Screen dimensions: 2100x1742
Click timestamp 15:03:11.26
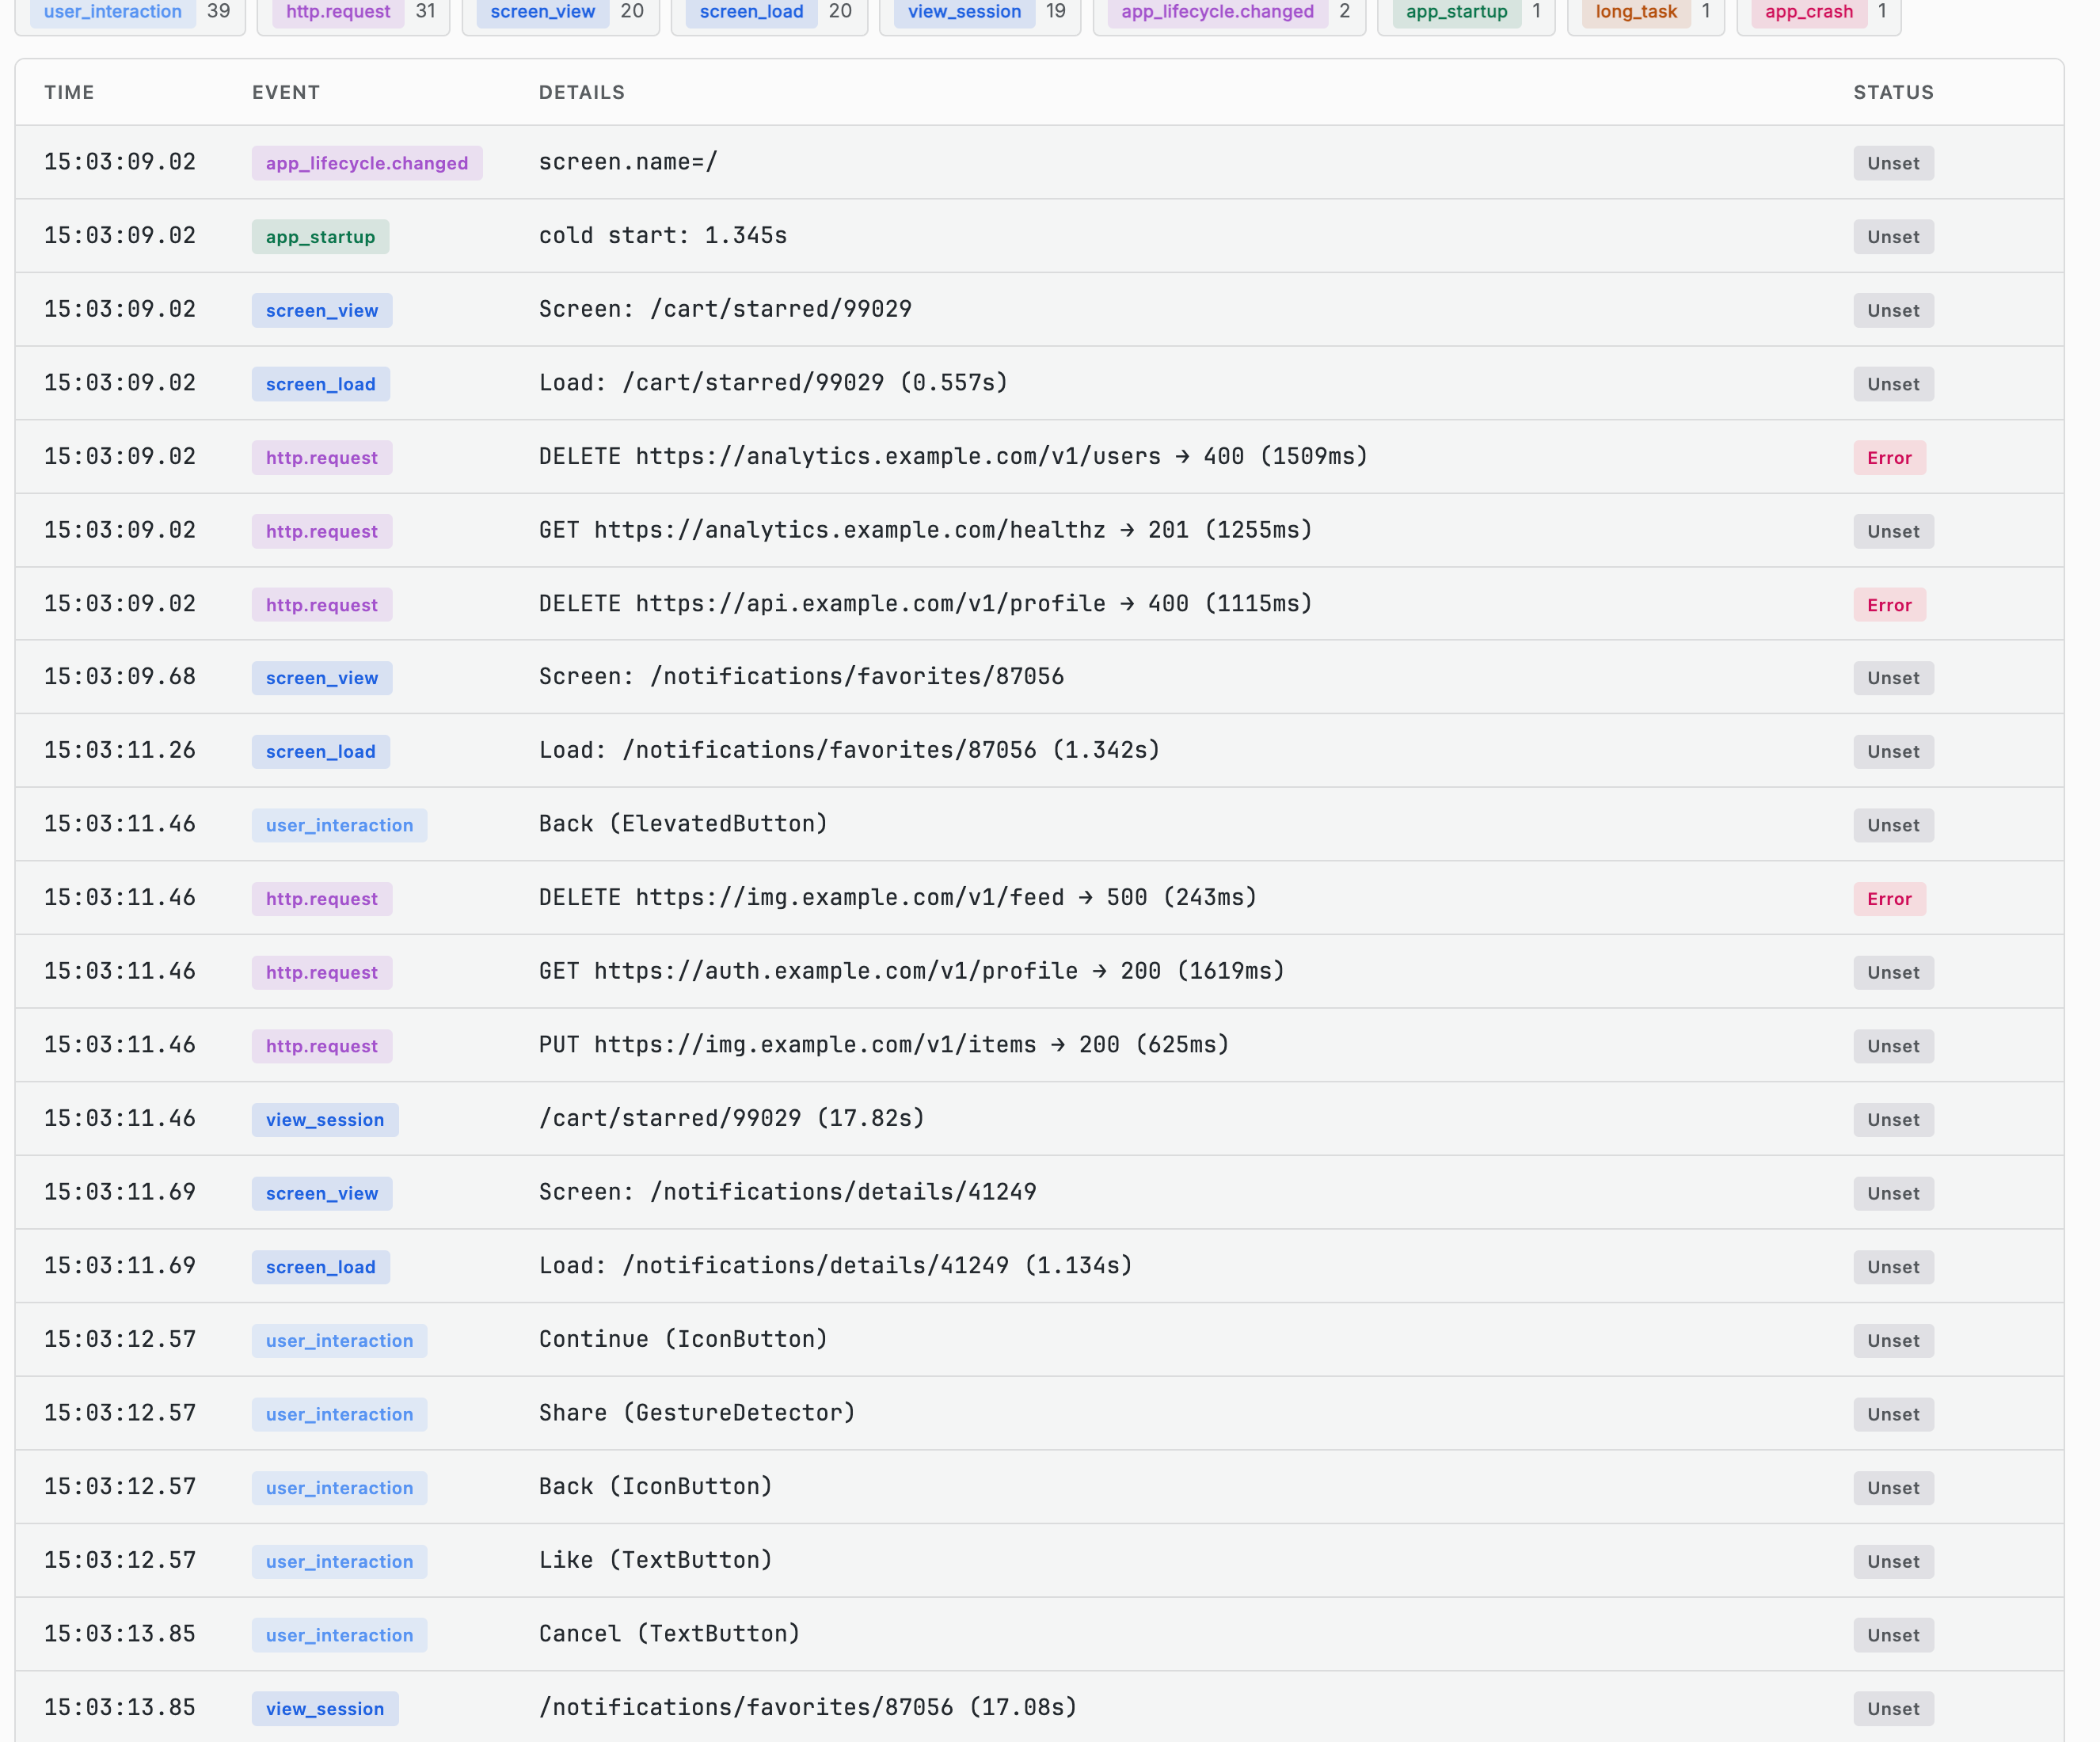(x=120, y=751)
